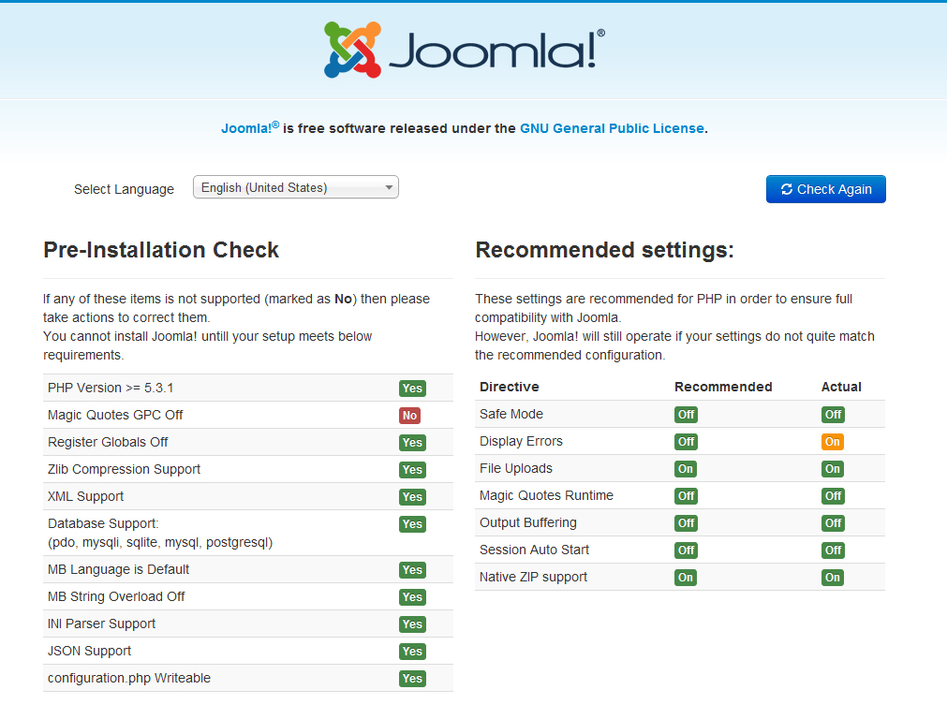This screenshot has width=947, height=719.
Task: Click the 'Session Auto Start' directive label
Action: click(x=534, y=550)
